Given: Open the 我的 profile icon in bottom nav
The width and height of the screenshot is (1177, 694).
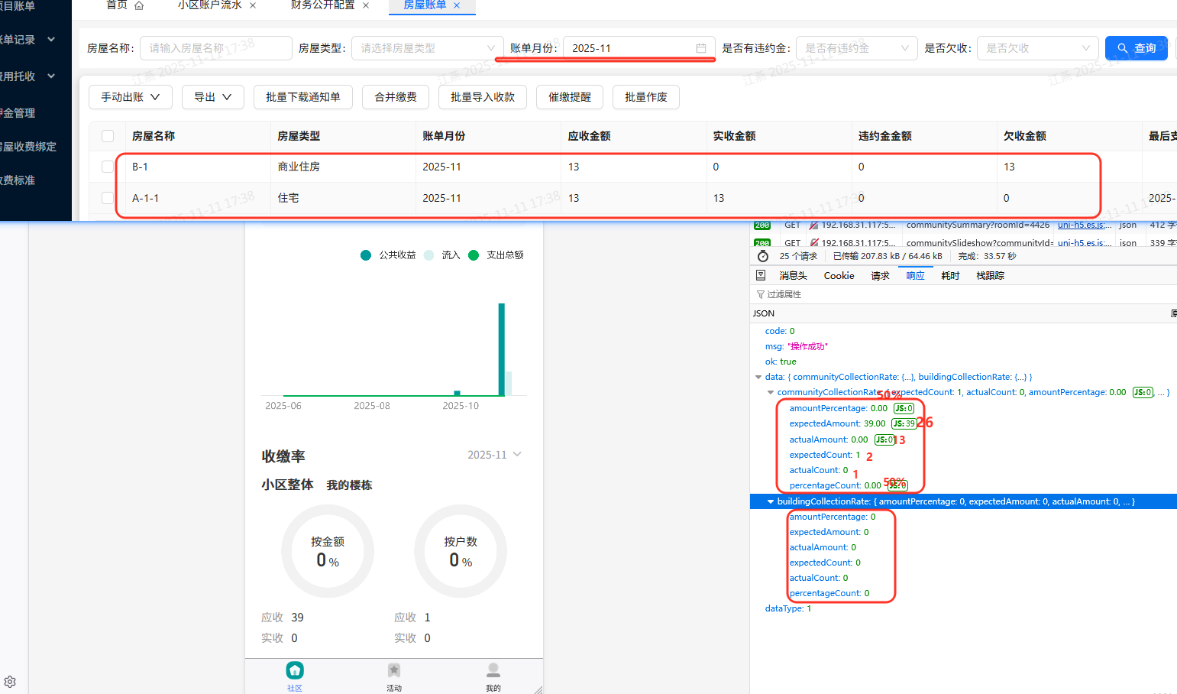Looking at the screenshot, I should pyautogui.click(x=493, y=670).
